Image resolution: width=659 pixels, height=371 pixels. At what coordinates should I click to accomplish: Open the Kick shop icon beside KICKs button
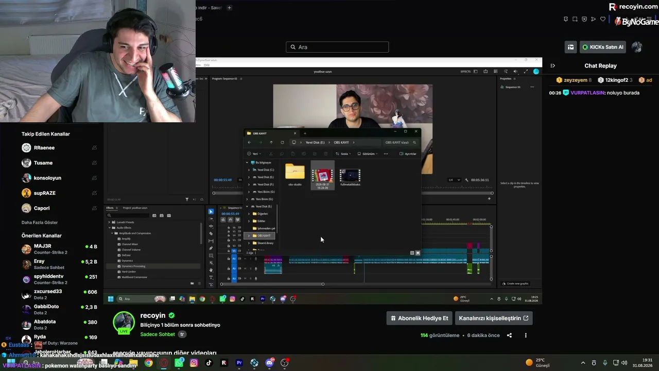[x=570, y=47]
